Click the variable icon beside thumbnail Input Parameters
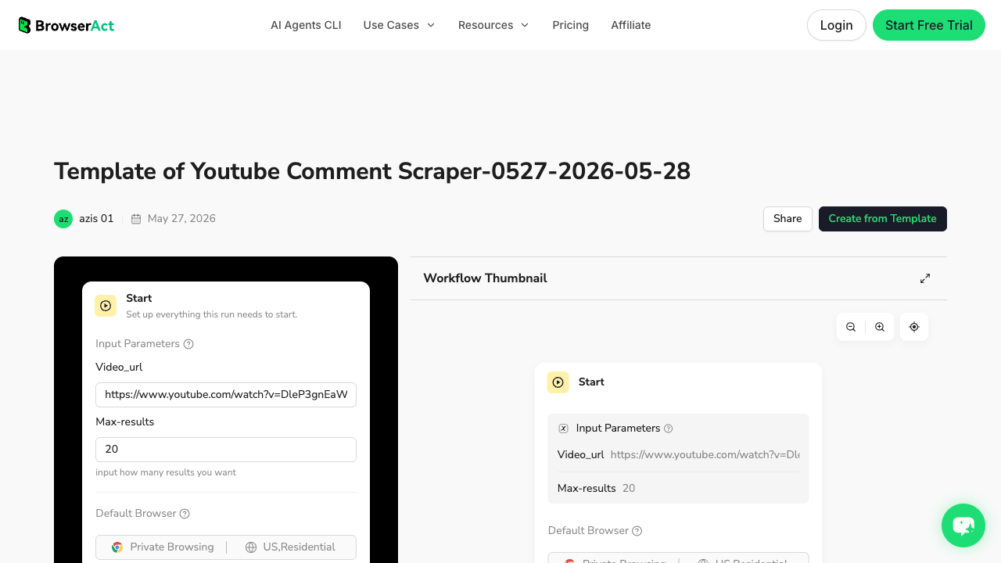The height and width of the screenshot is (563, 1001). coord(563,429)
